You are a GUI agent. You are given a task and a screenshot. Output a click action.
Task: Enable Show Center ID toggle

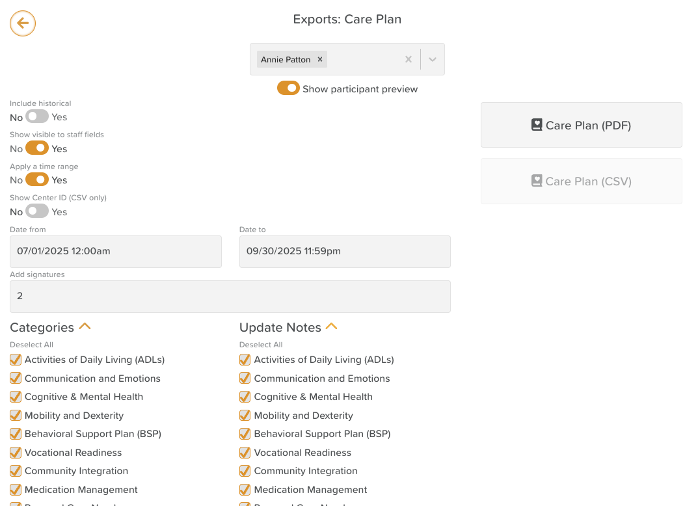[37, 211]
